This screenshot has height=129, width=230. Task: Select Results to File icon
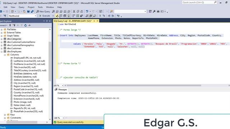[x=95, y=16]
